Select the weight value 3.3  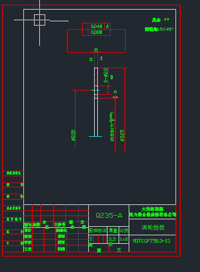112,239
